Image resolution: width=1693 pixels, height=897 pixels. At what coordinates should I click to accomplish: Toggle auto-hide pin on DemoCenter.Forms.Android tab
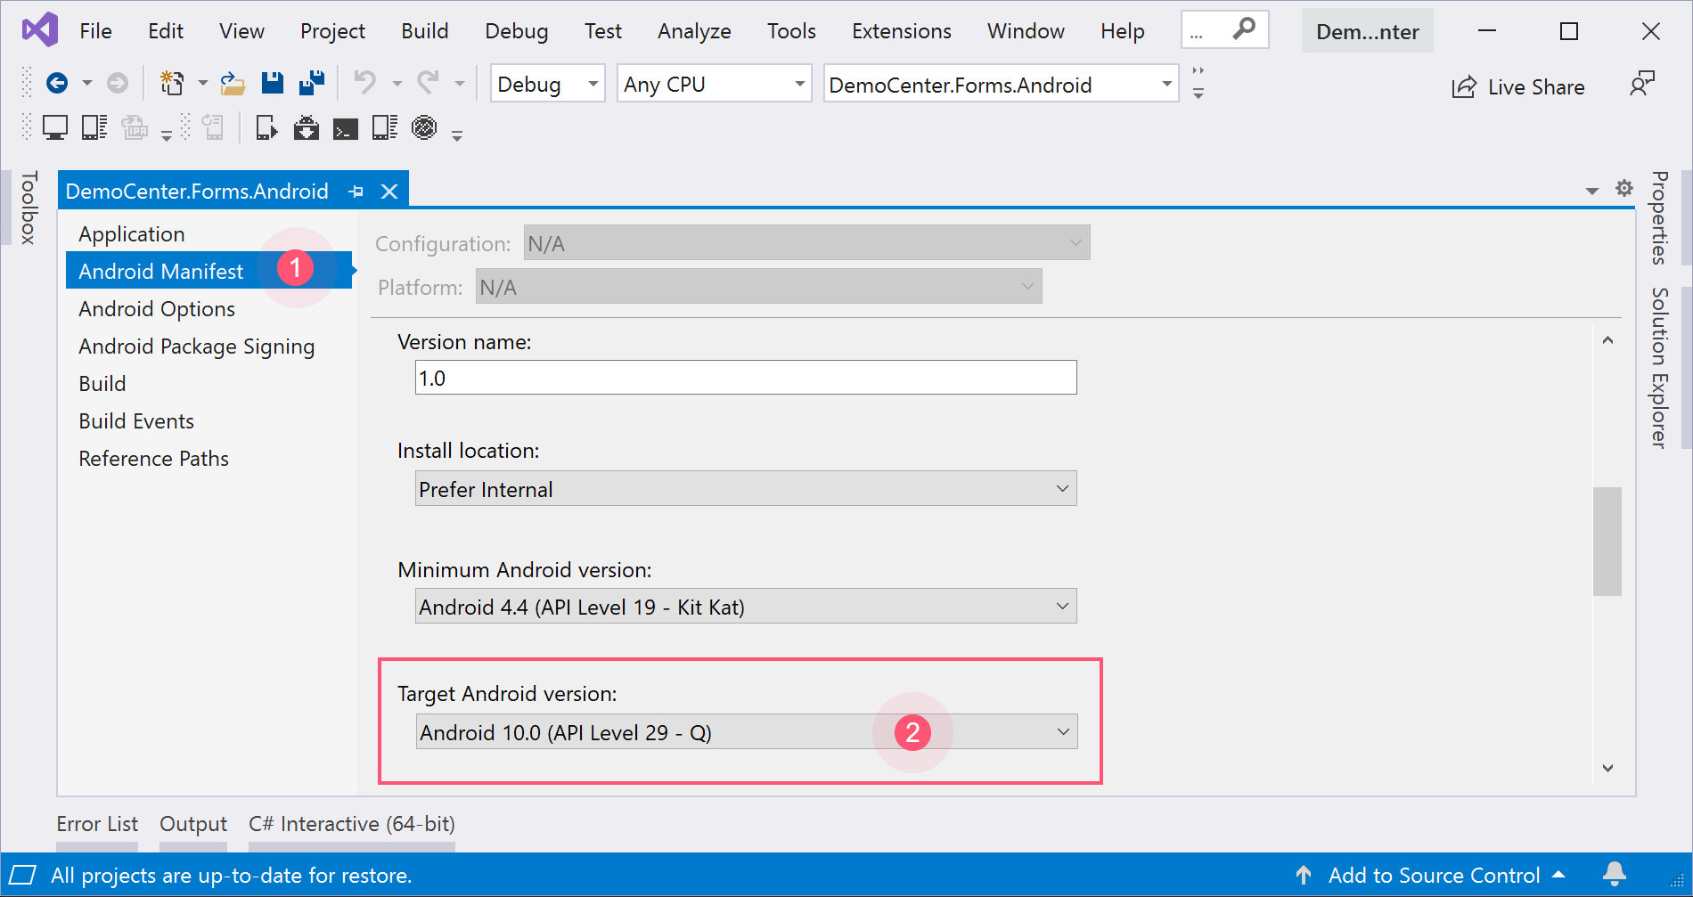356,192
